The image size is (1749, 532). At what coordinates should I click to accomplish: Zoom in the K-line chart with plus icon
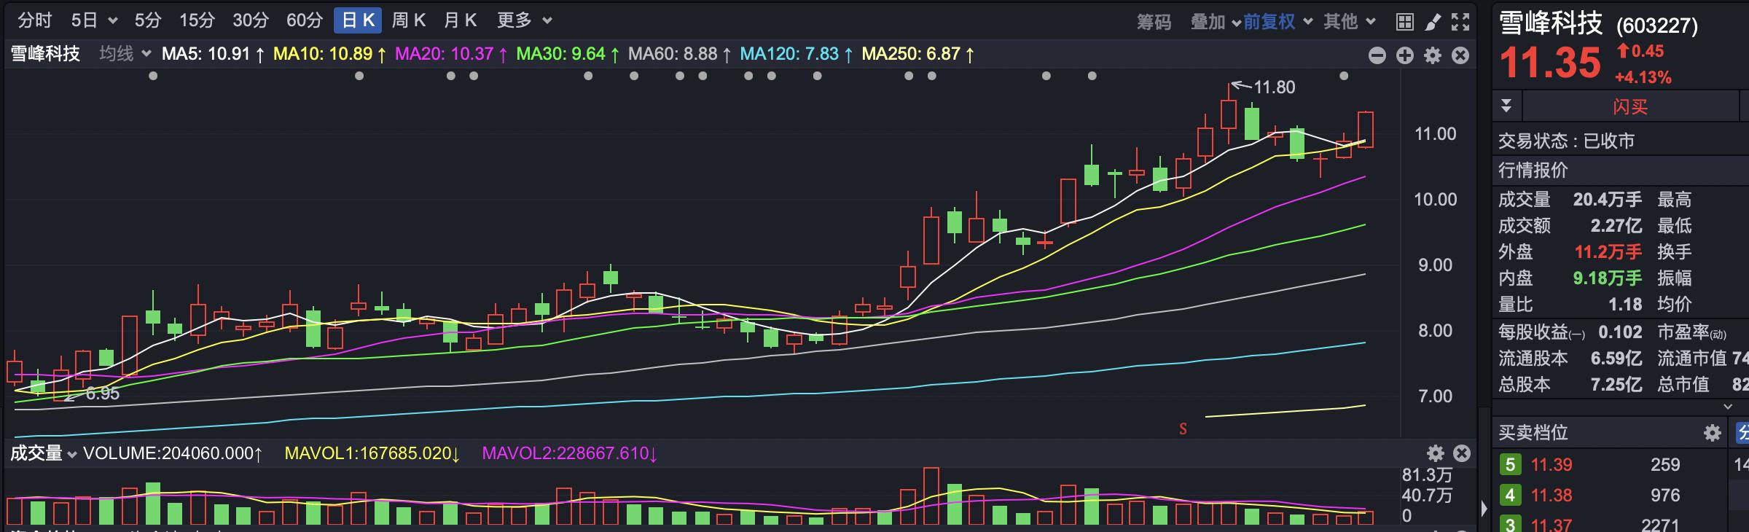[x=1404, y=55]
